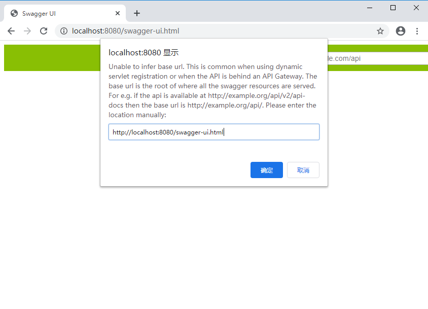The image size is (428, 309).
Task: Click the browser back arrow
Action: pos(11,31)
